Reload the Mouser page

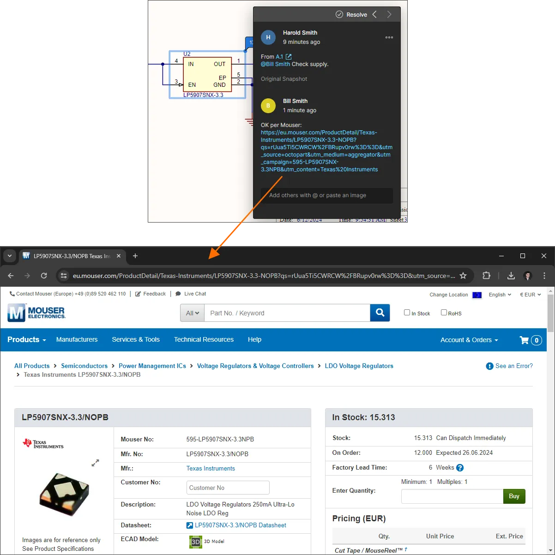click(44, 276)
